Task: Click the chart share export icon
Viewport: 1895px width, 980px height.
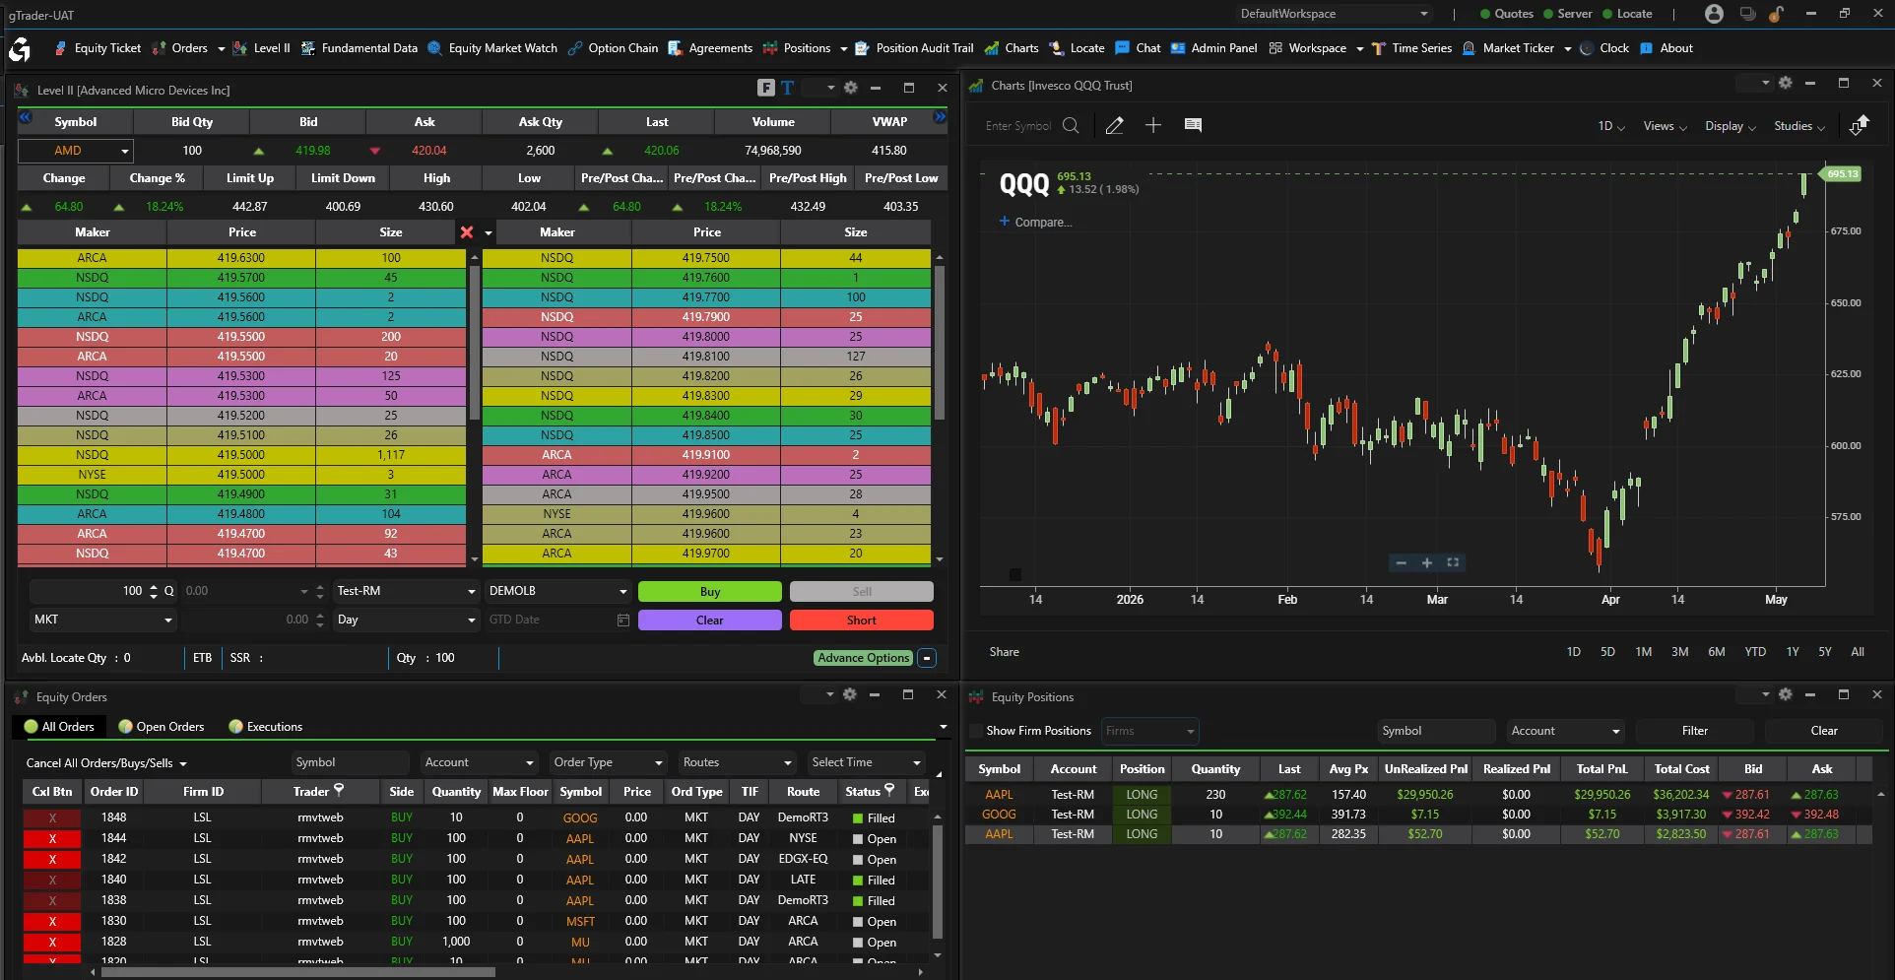Action: tap(1859, 125)
